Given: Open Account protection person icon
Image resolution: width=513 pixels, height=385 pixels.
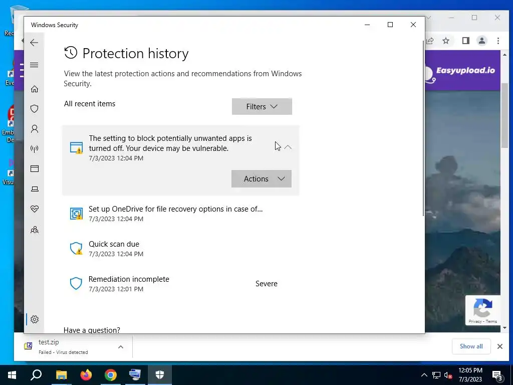Looking at the screenshot, I should point(35,129).
